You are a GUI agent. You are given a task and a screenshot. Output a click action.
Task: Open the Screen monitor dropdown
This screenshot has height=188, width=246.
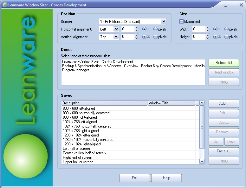[x=164, y=21]
